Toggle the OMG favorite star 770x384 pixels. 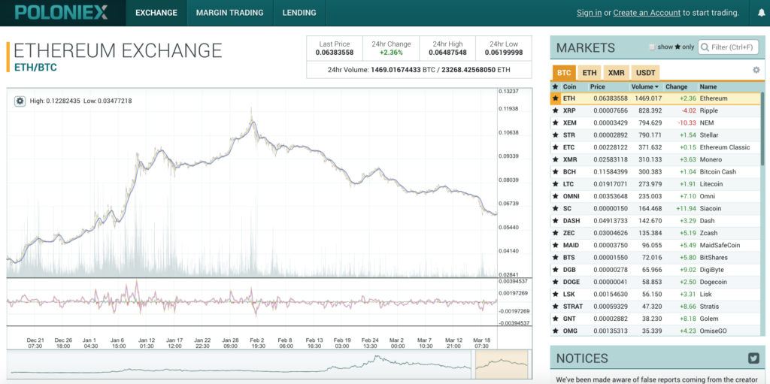(x=556, y=331)
